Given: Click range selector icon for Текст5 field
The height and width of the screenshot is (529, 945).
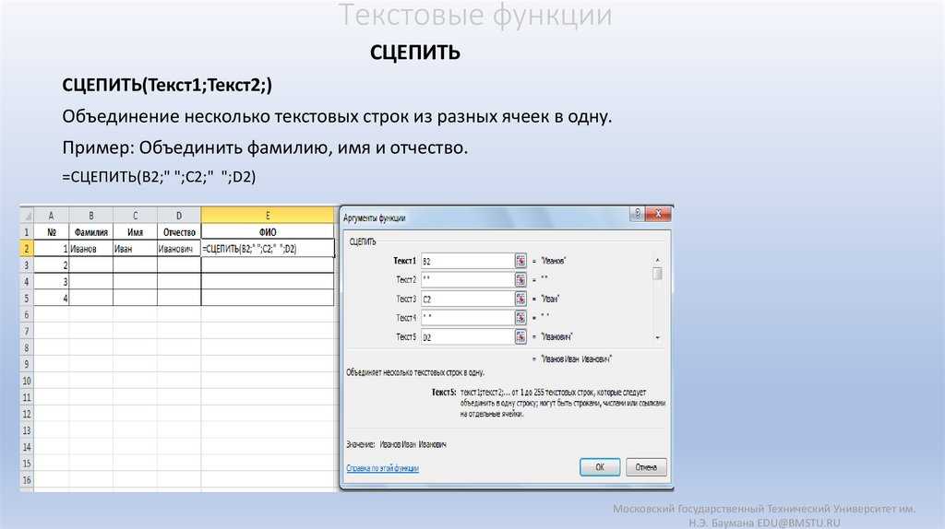Looking at the screenshot, I should click(x=520, y=337).
